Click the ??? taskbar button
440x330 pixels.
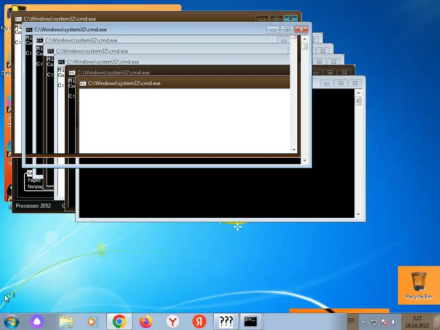226,321
